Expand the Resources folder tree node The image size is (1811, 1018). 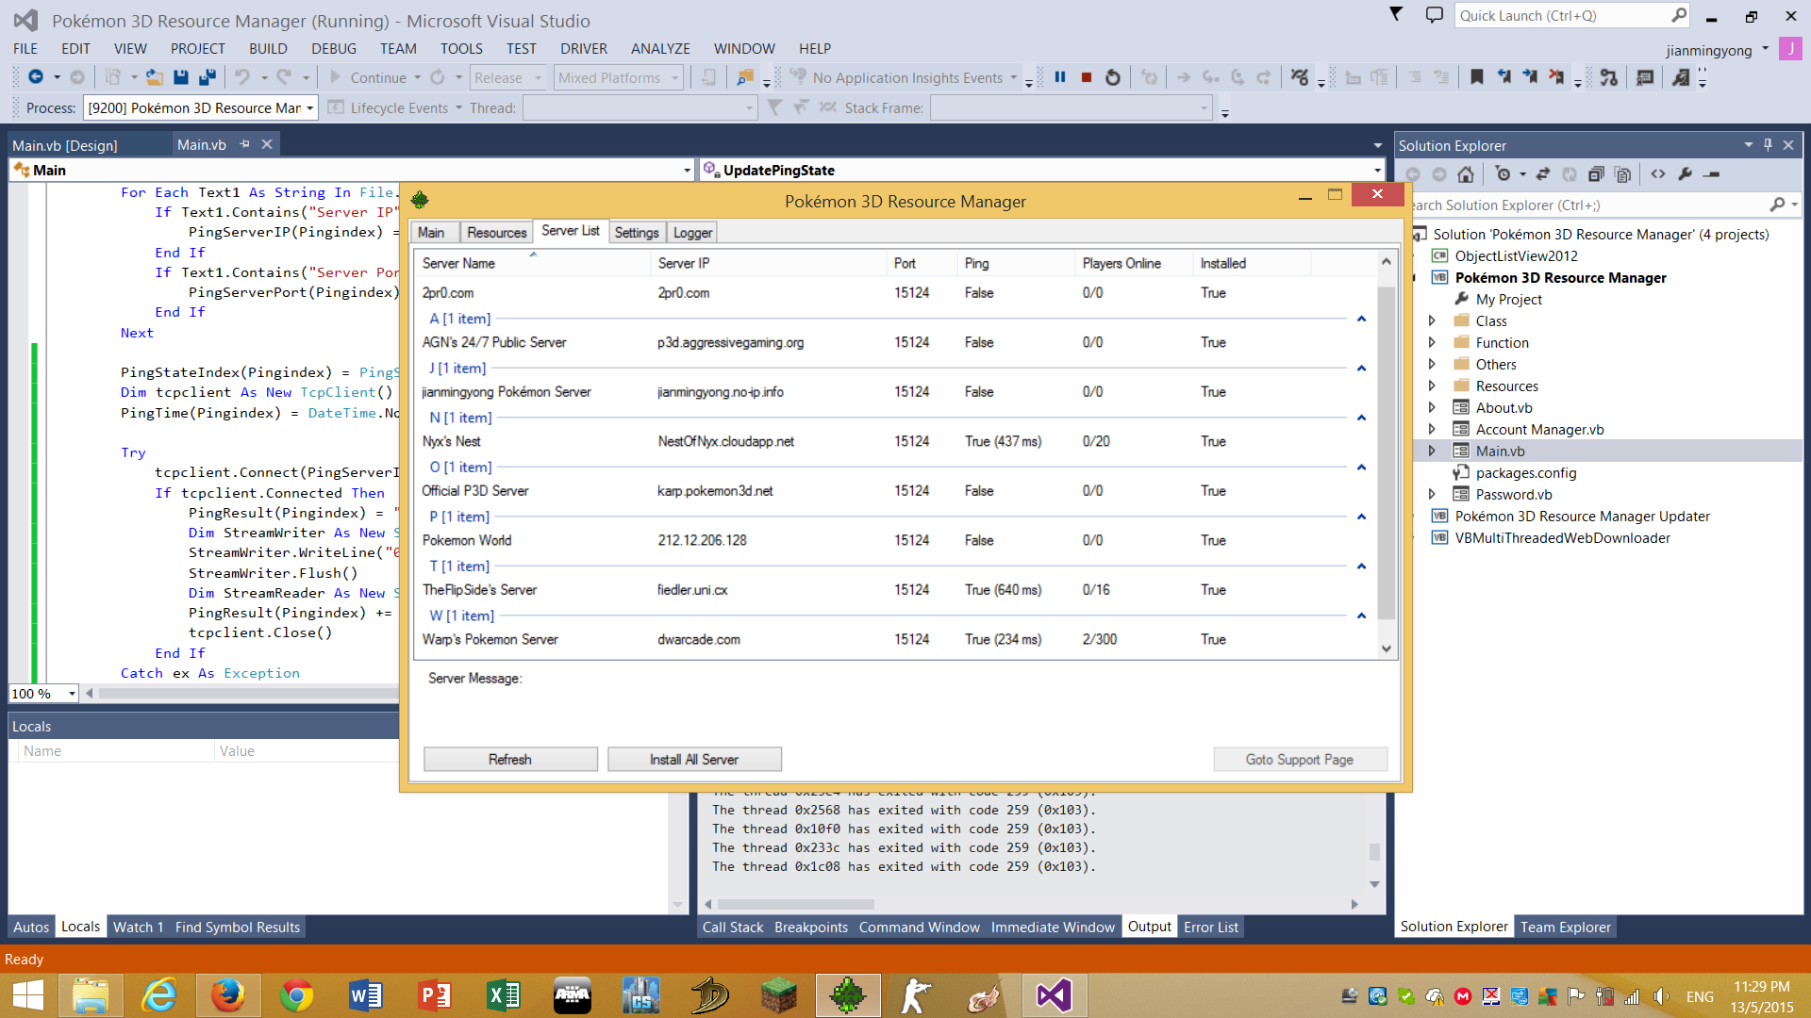(x=1432, y=386)
